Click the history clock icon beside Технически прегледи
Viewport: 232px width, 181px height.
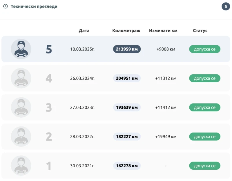click(x=5, y=6)
